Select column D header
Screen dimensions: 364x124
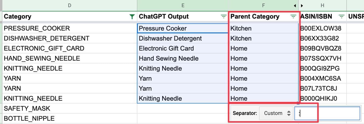(69, 5)
